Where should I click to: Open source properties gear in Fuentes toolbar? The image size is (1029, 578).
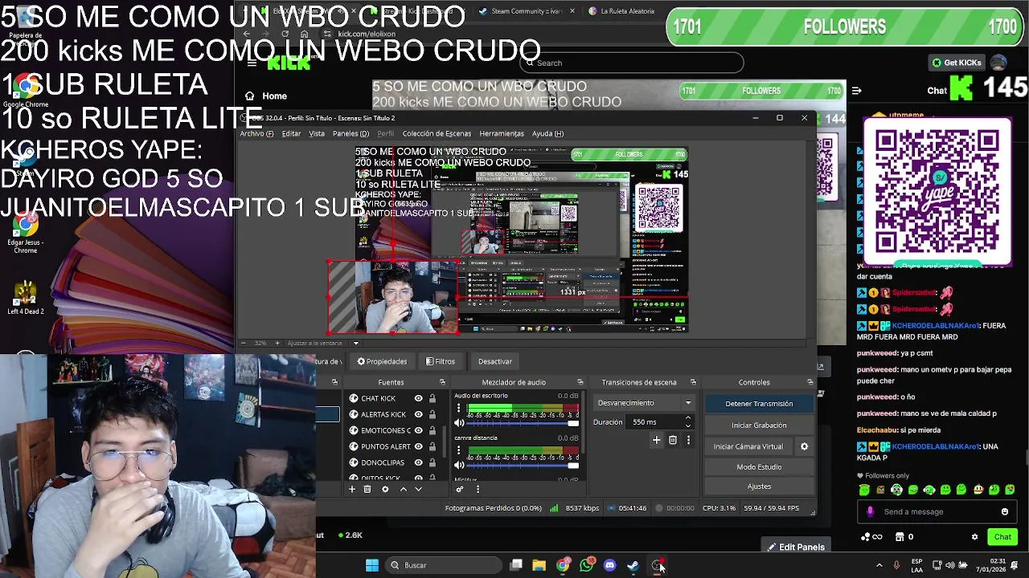[385, 489]
